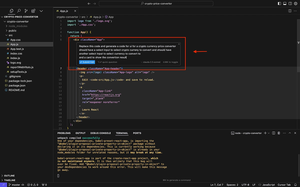Open the claude-3.5-sonnet model dropdown
The height and width of the screenshot is (187, 300).
coord(150,62)
